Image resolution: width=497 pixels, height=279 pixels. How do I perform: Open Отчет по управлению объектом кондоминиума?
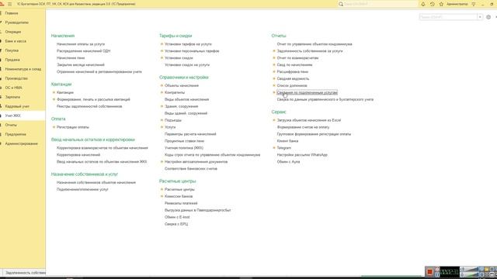(315, 44)
